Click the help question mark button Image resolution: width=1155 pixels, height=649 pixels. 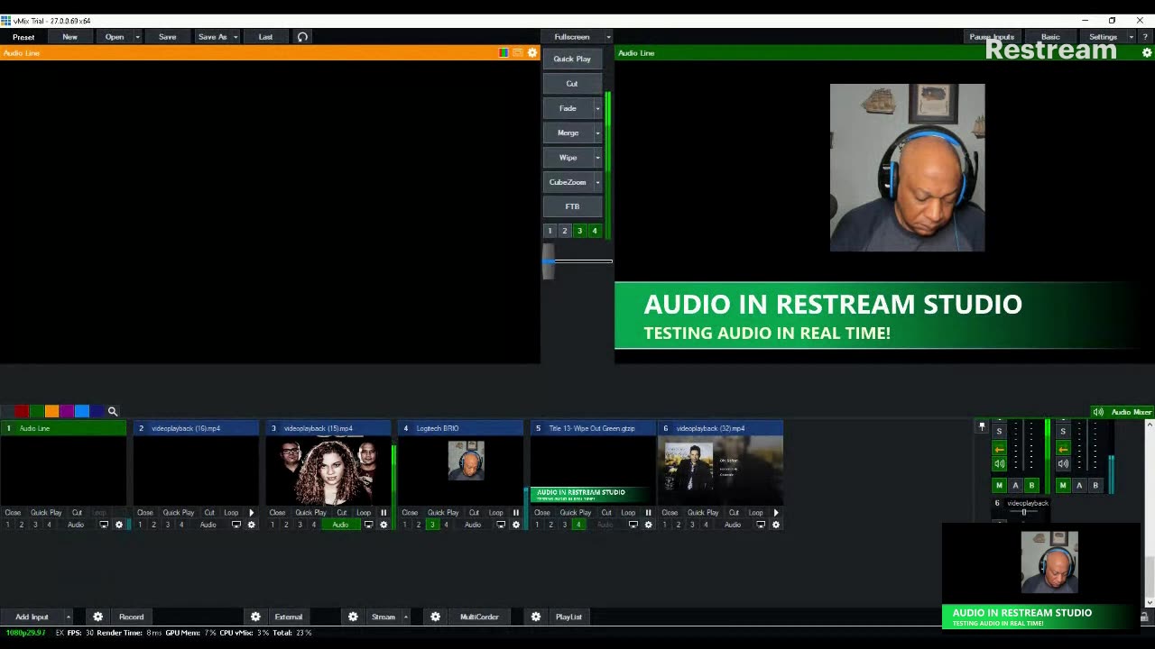coord(1145,37)
